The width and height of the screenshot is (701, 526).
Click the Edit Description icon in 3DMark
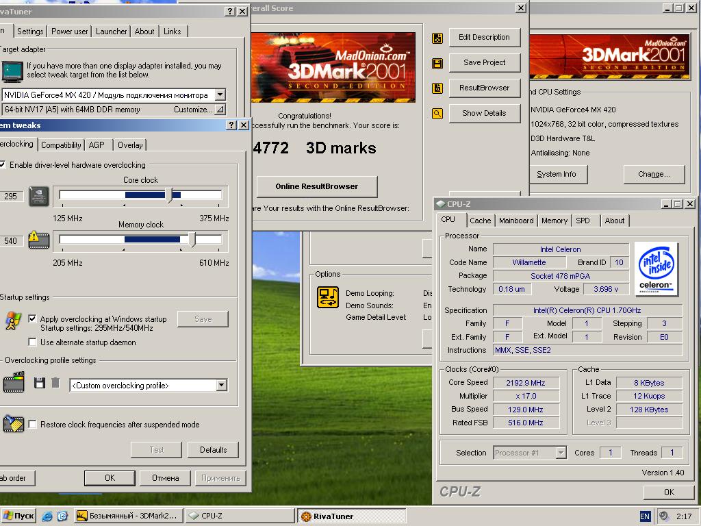tap(437, 38)
